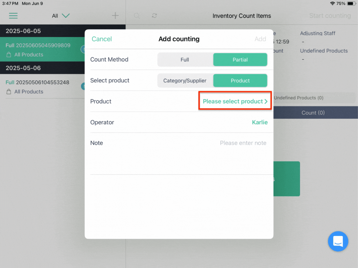The image size is (358, 268).
Task: Tap the plus icon to add counting
Action: [x=115, y=15]
